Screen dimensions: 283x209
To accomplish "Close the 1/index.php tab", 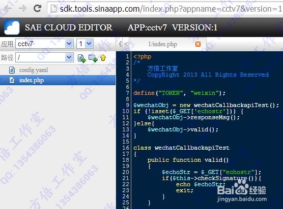I will (x=198, y=44).
